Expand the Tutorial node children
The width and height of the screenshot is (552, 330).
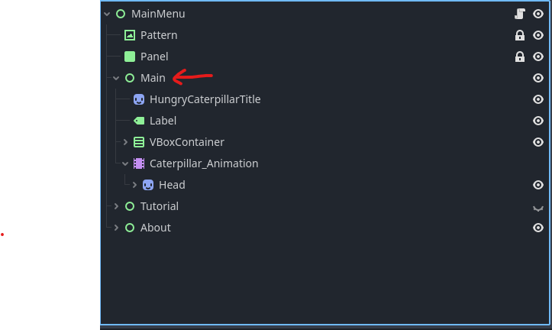coord(116,206)
